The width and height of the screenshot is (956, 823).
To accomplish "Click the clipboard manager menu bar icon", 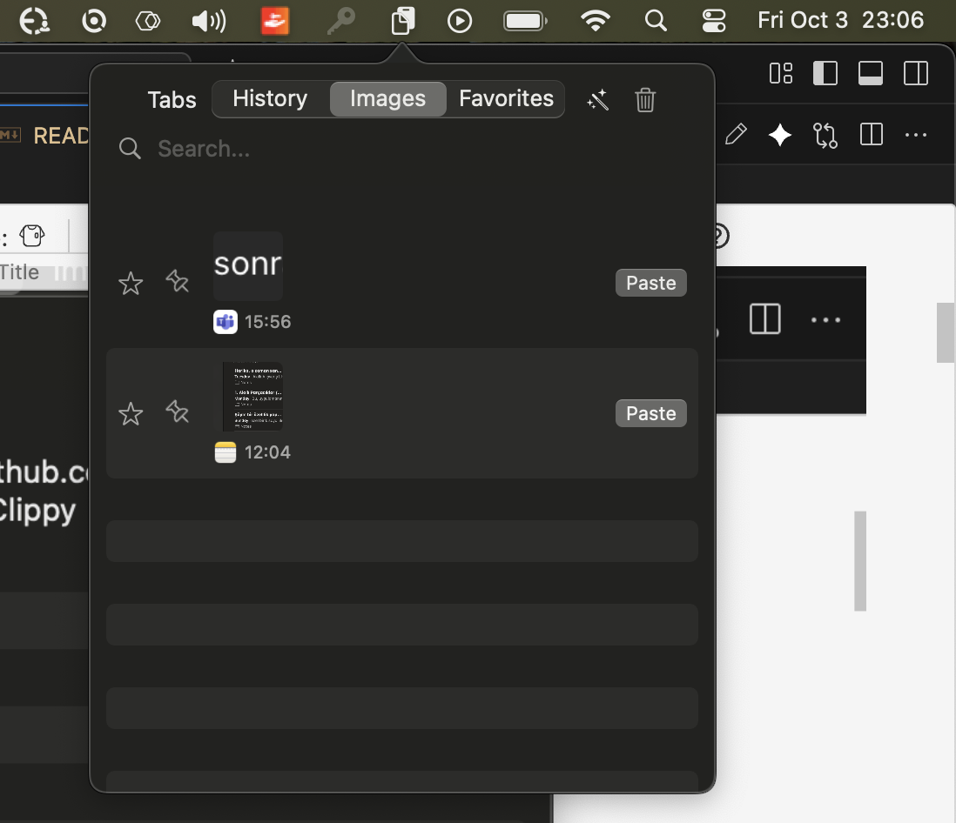I will click(x=402, y=20).
